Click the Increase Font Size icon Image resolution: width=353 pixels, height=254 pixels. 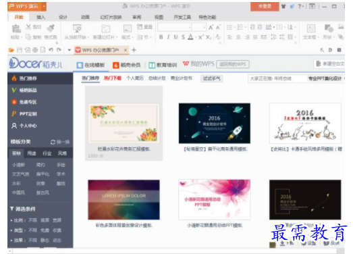(211, 28)
